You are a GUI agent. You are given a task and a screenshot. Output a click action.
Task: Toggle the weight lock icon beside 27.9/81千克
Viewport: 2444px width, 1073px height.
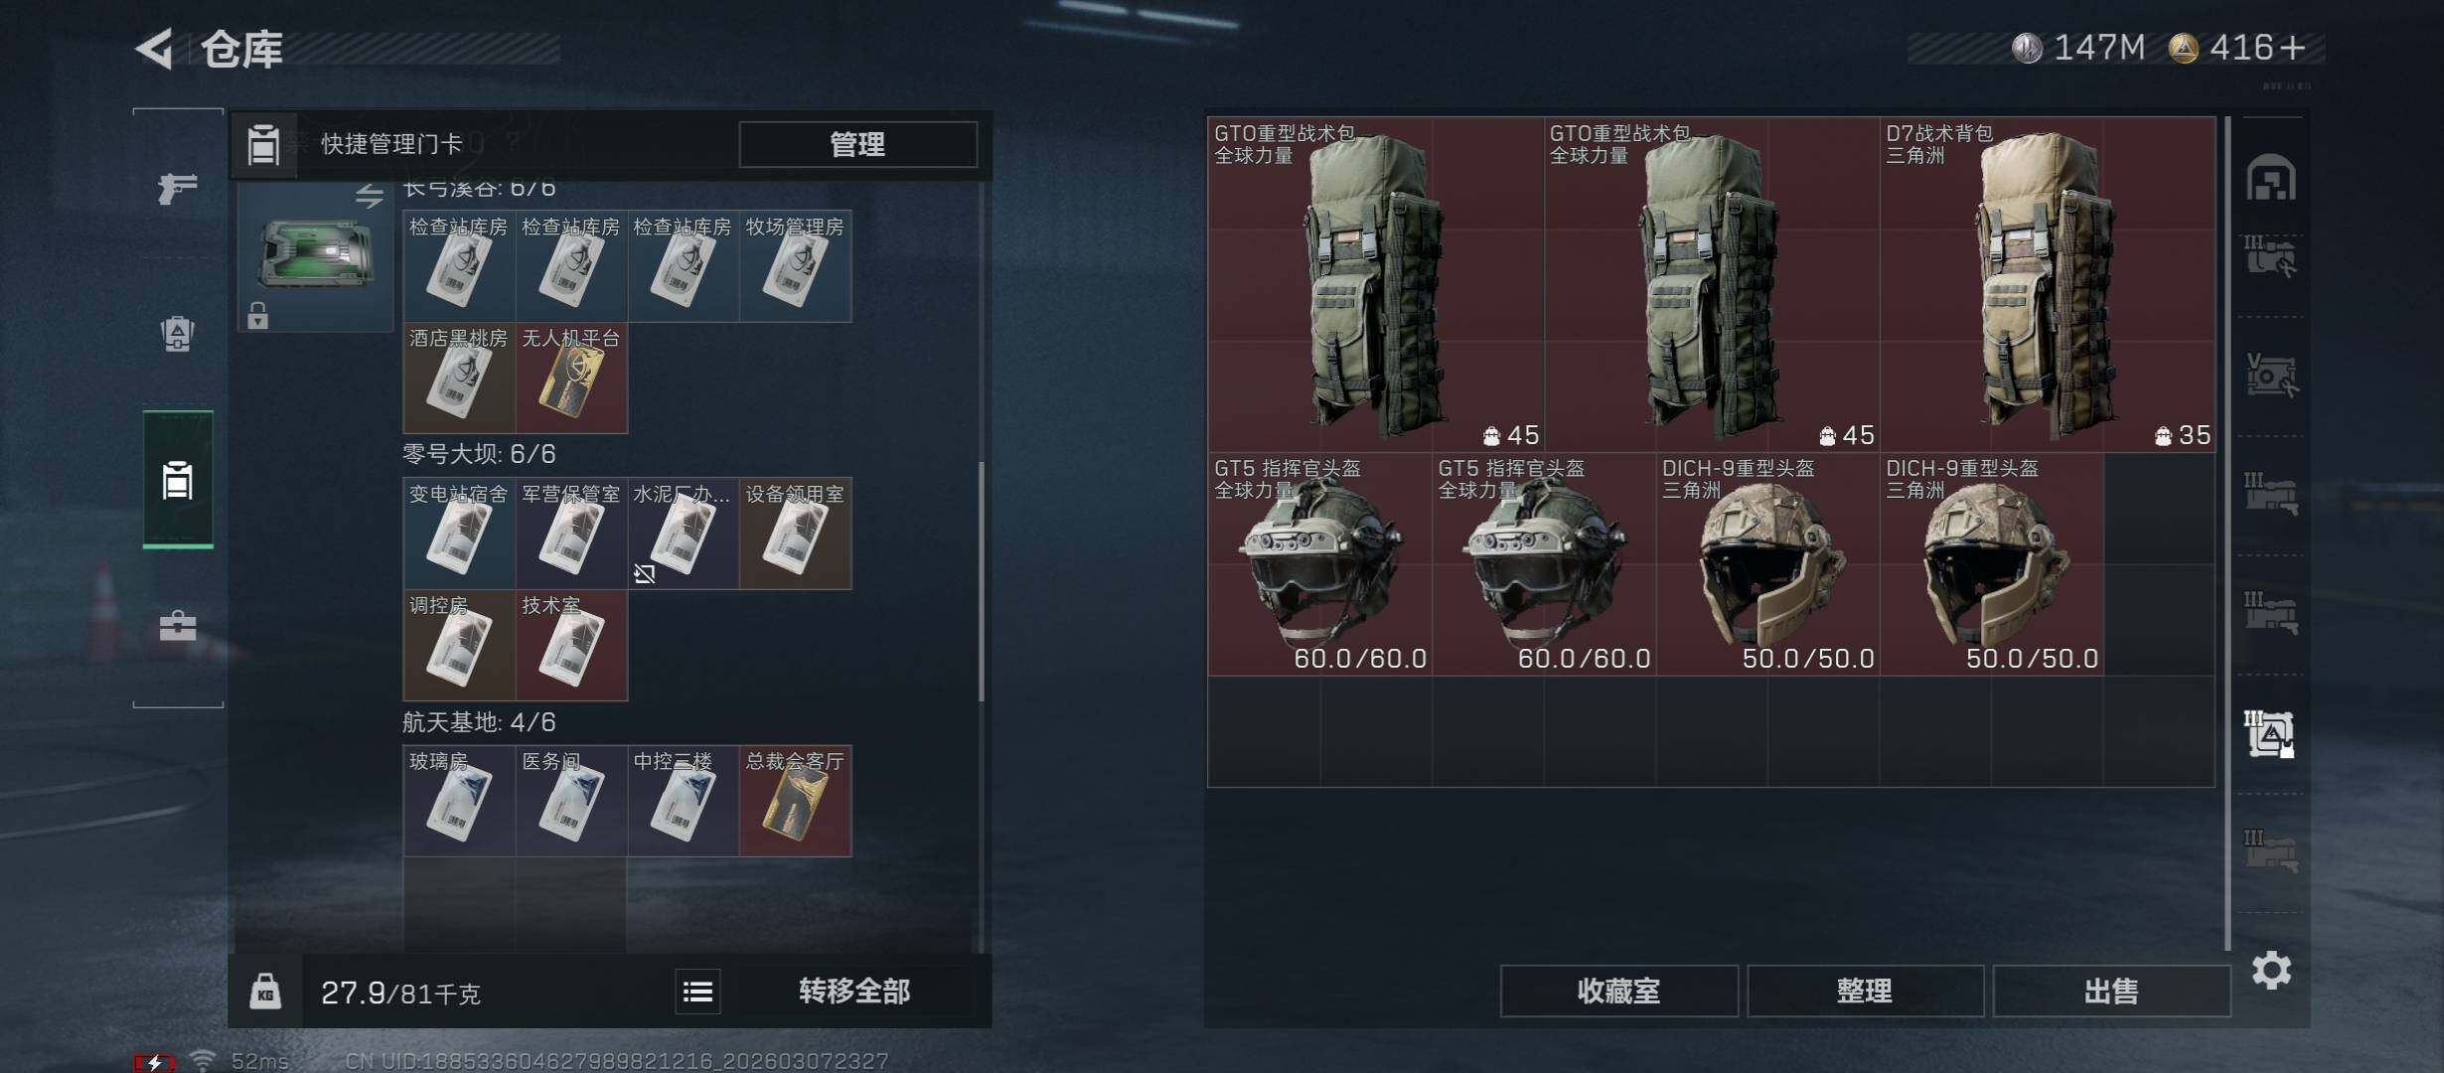[x=264, y=991]
